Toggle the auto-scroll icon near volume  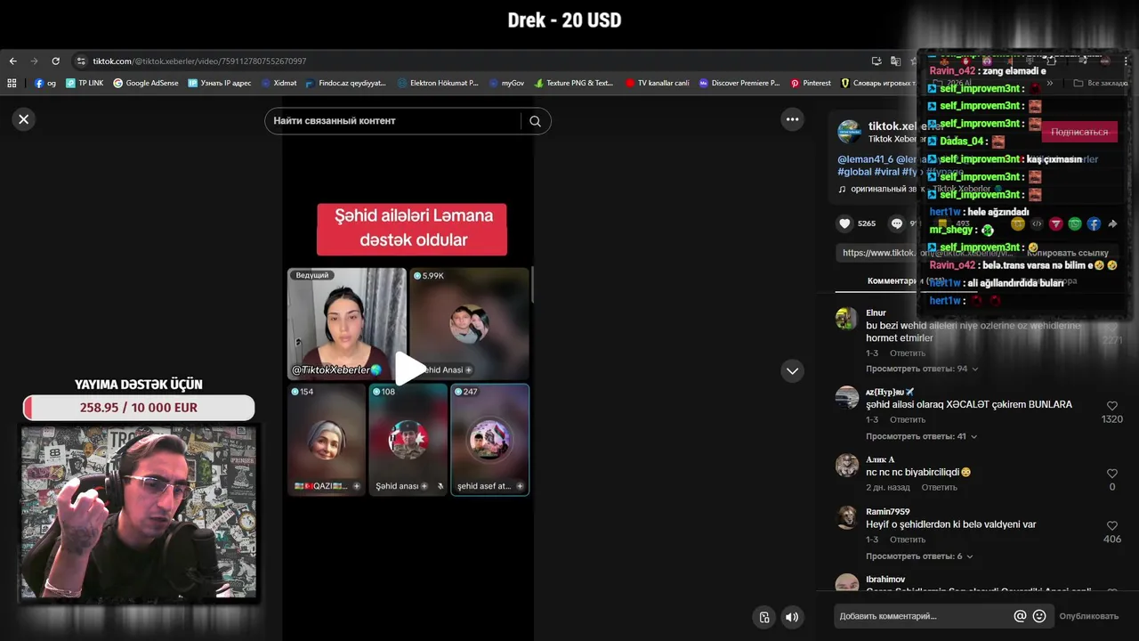coord(763,617)
